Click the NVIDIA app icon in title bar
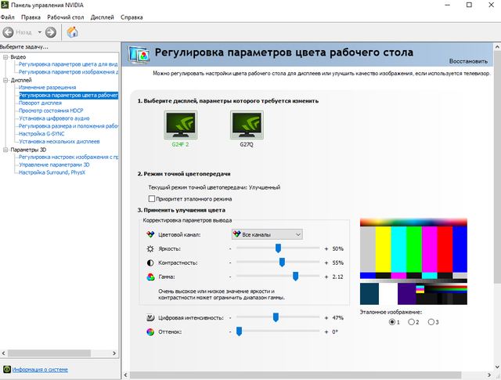501x380 pixels. [x=5, y=5]
